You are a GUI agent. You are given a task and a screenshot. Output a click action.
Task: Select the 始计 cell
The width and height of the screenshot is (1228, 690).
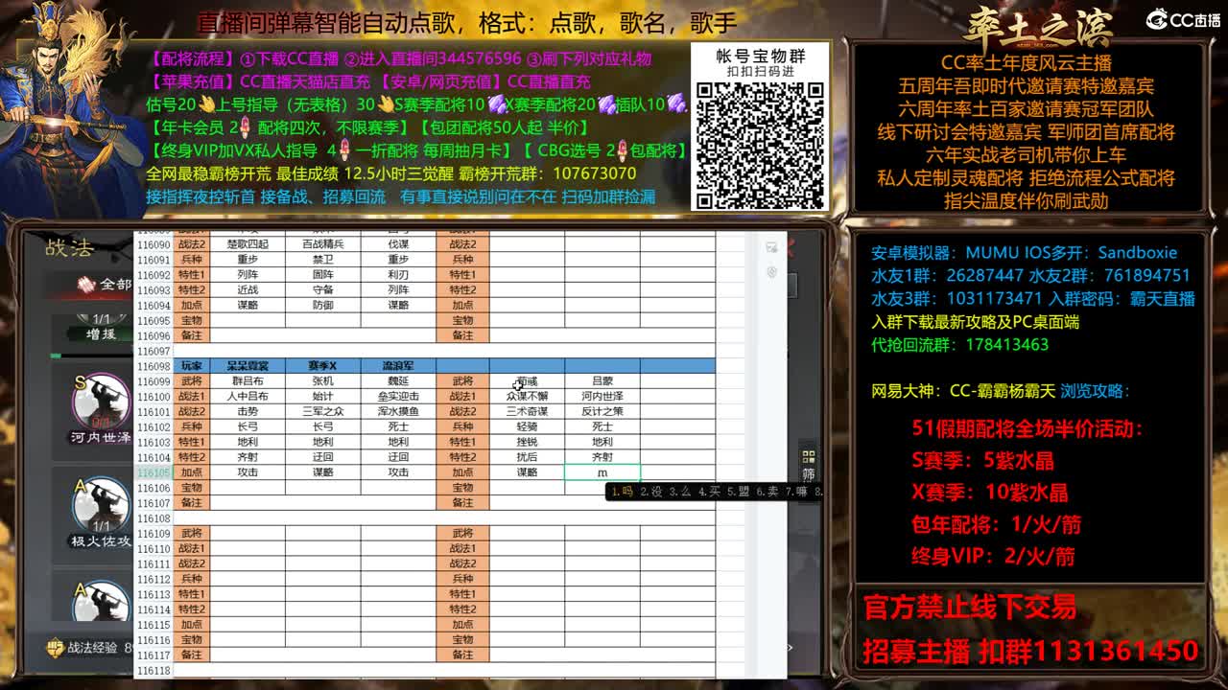click(x=322, y=397)
